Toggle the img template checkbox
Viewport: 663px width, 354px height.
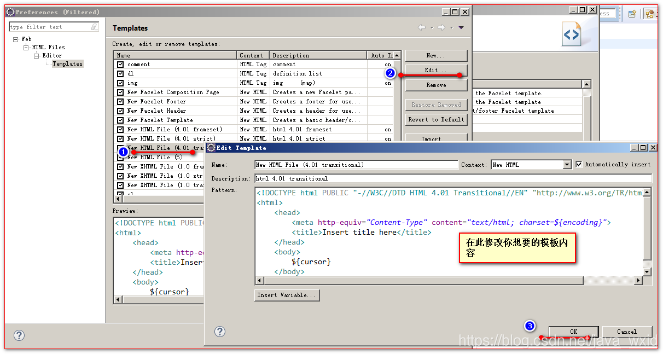120,83
